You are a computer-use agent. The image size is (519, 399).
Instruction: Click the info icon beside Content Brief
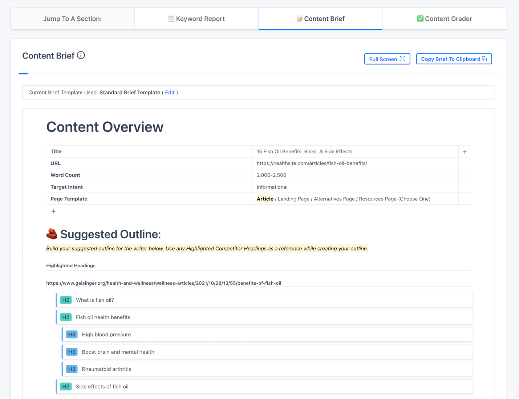pos(81,55)
